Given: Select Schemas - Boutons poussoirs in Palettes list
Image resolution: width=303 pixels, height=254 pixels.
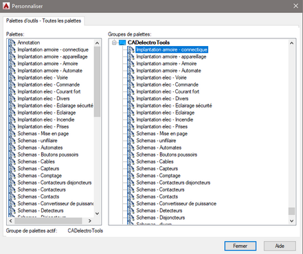Looking at the screenshot, I should click(x=48, y=154).
